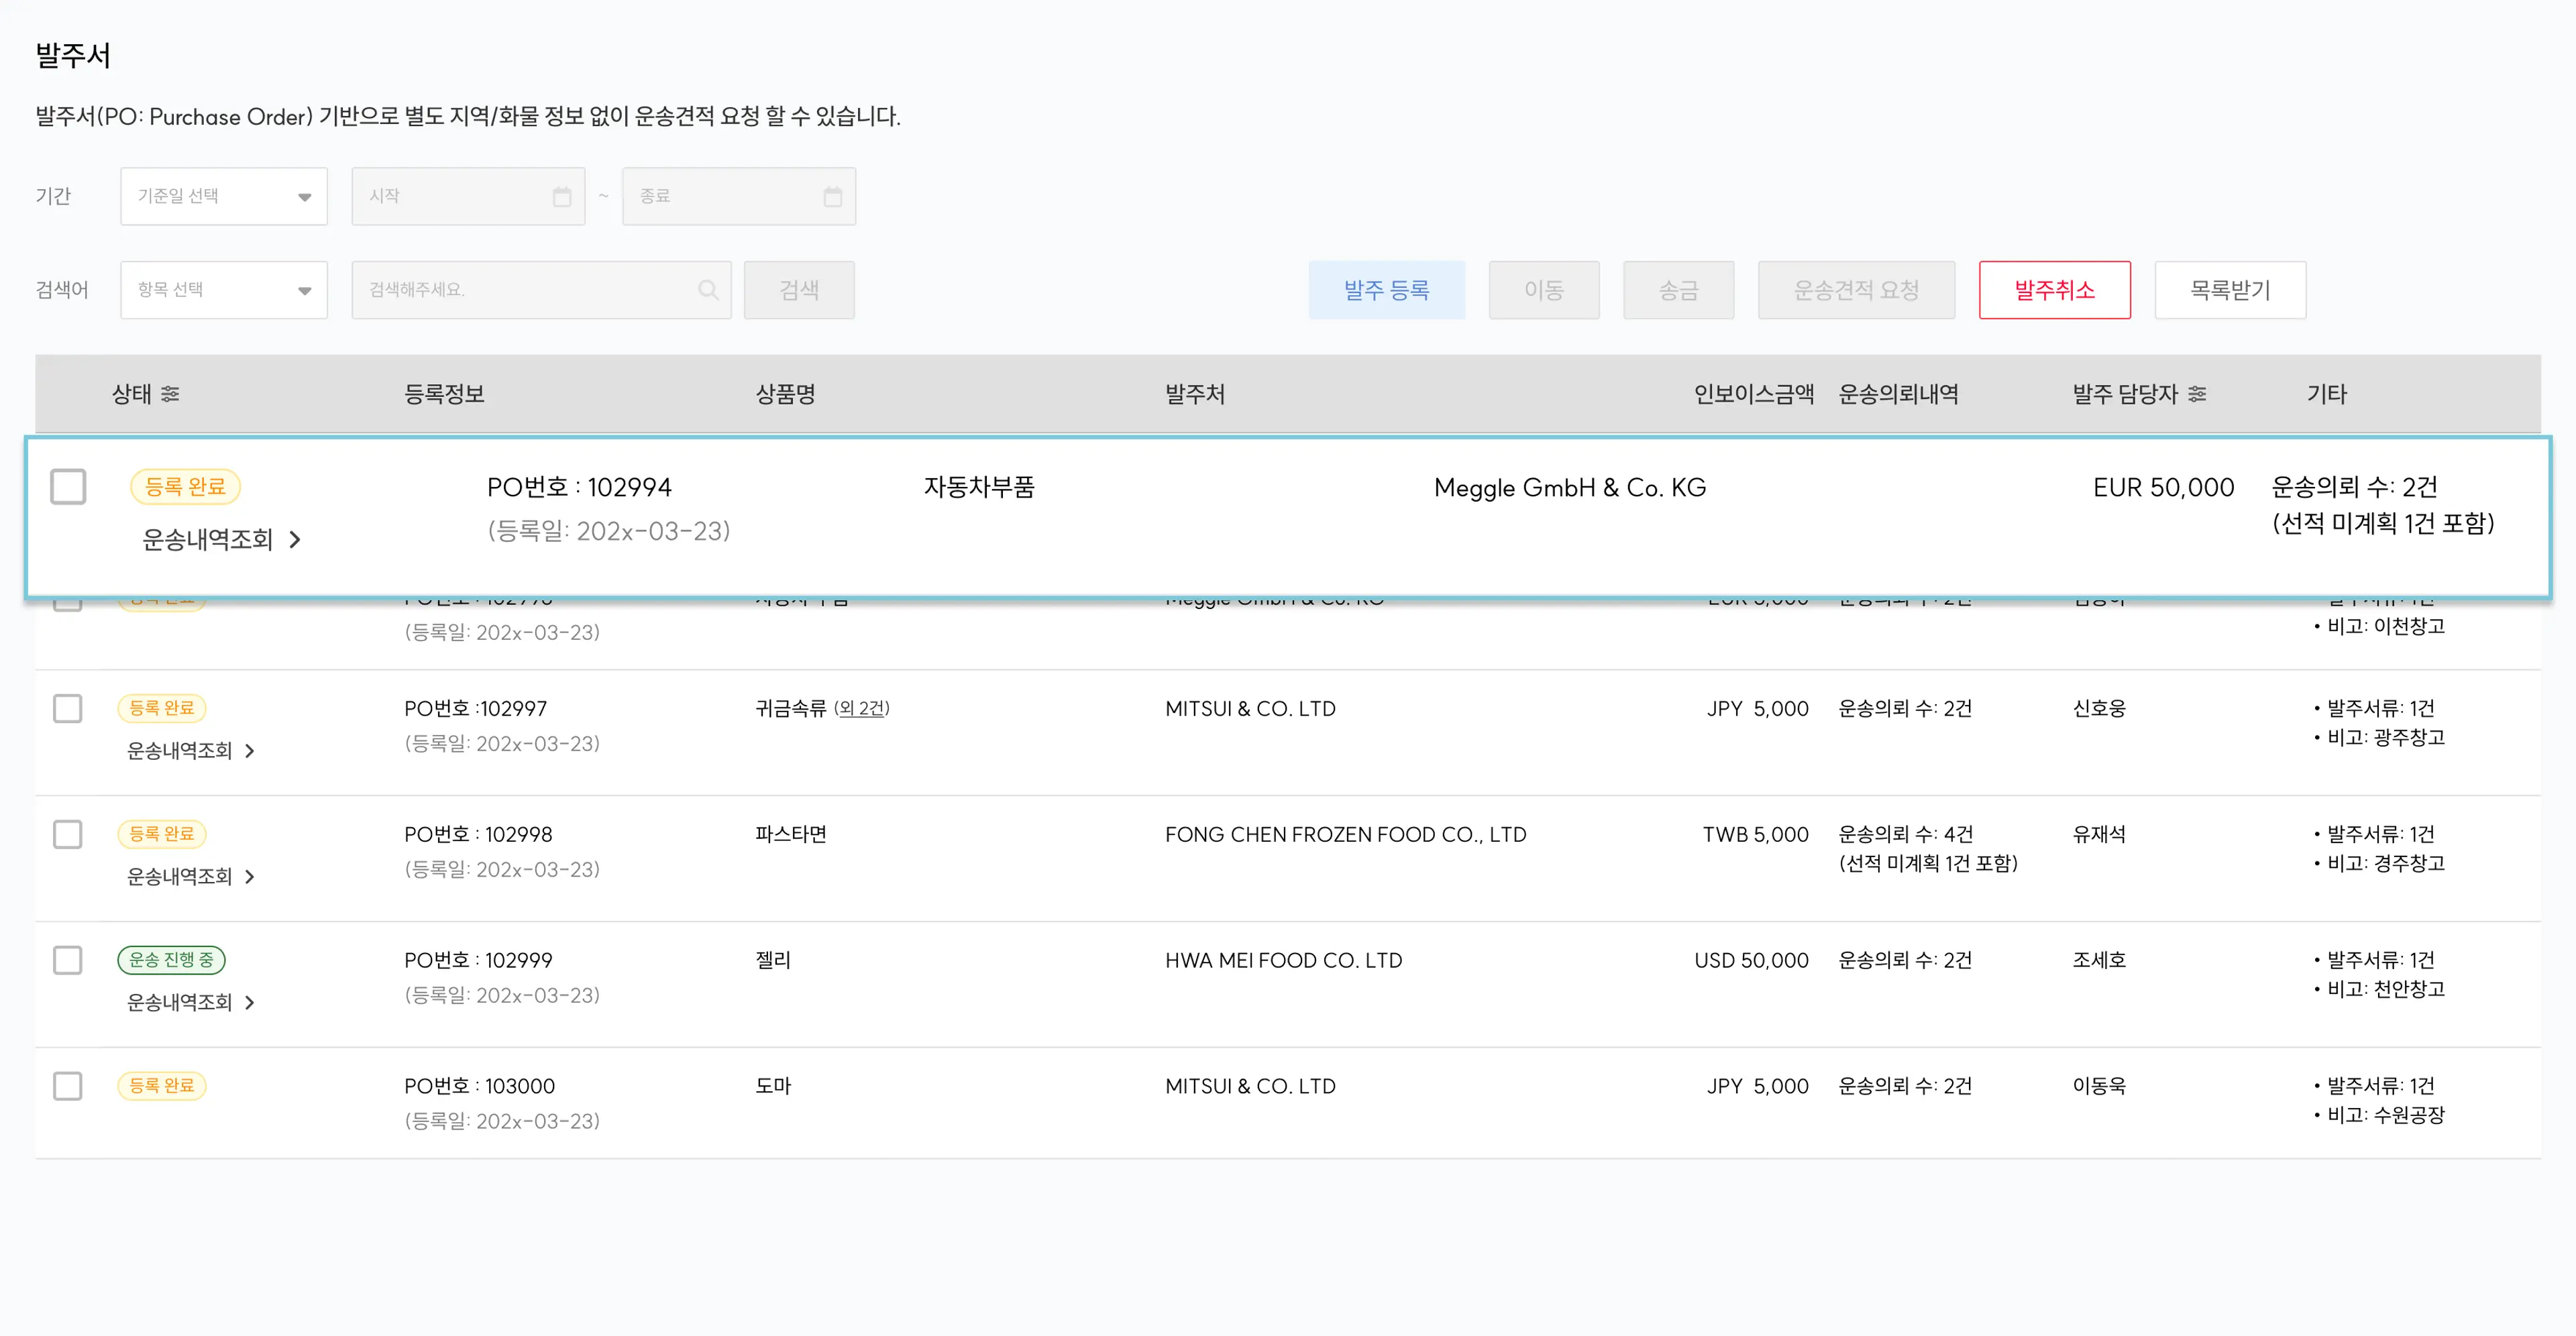
Task: Click the 목록받기 button
Action: 2231,290
